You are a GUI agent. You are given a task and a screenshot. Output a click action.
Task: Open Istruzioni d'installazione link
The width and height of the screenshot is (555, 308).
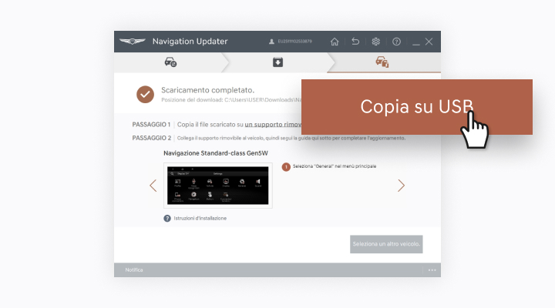[x=200, y=219]
